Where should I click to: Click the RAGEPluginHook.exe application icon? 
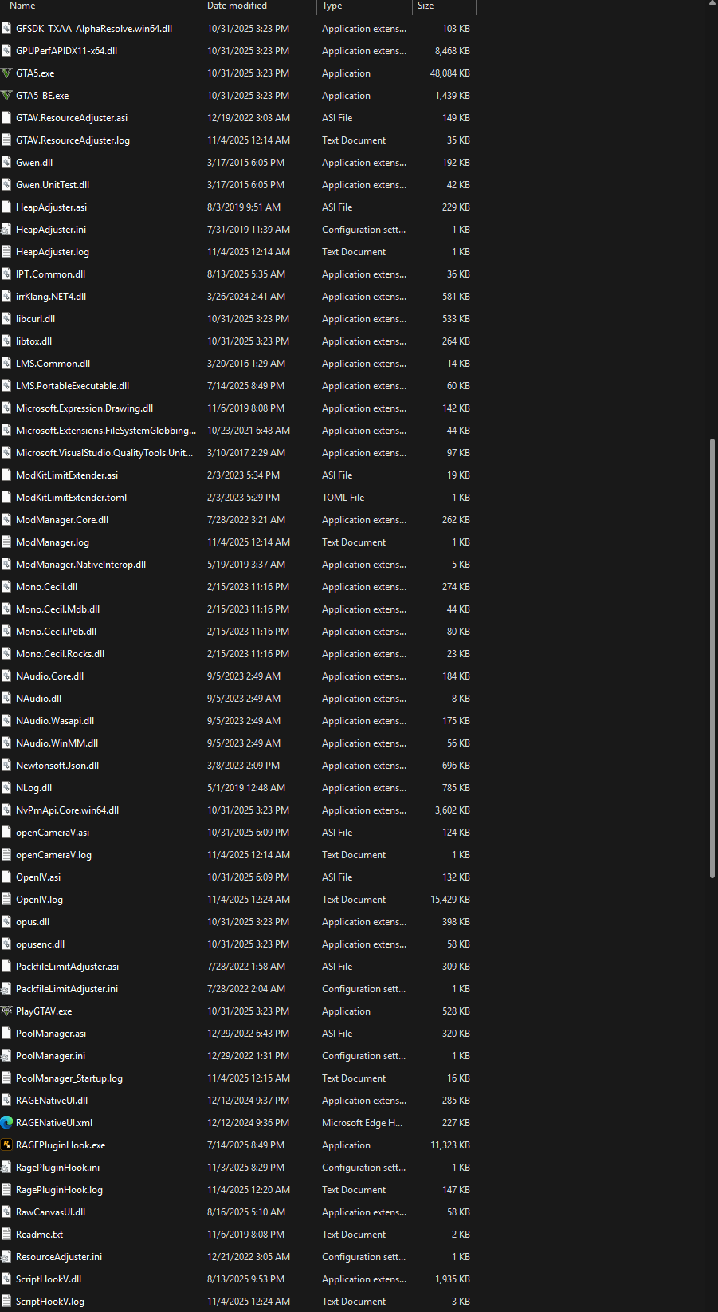tap(6, 1145)
